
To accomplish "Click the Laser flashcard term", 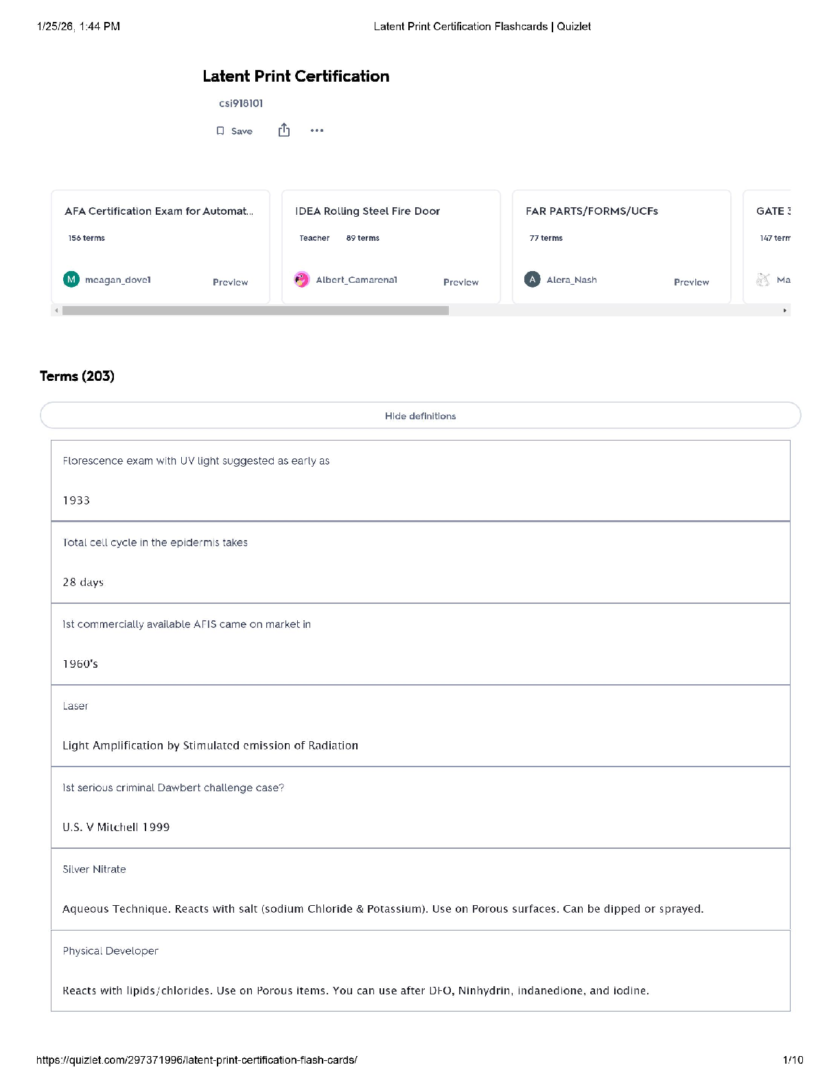I will point(75,706).
